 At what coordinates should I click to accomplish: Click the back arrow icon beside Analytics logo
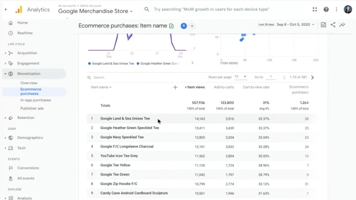point(6,9)
